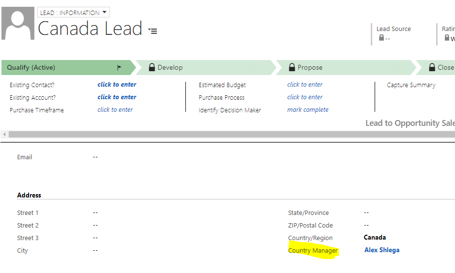Click the flag icon on Qualify stage
455x273 pixels.
point(119,68)
